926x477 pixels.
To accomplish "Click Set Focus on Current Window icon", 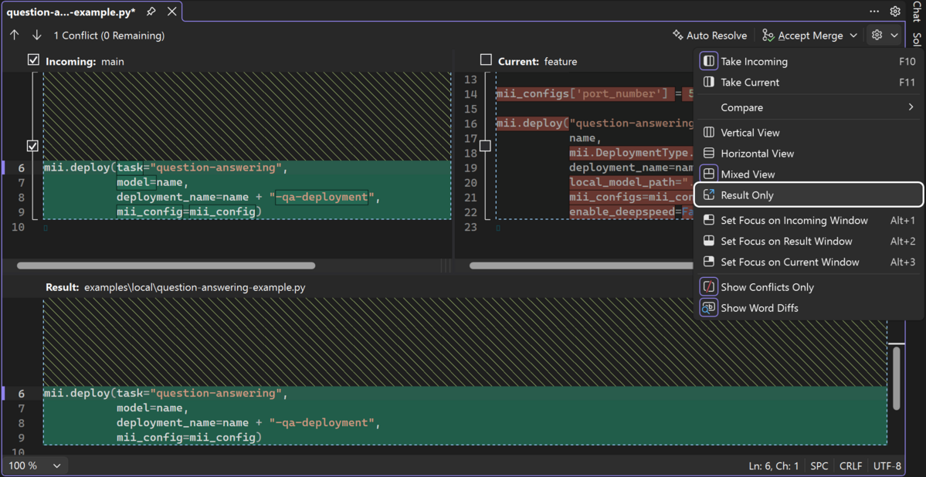I will pyautogui.click(x=709, y=262).
